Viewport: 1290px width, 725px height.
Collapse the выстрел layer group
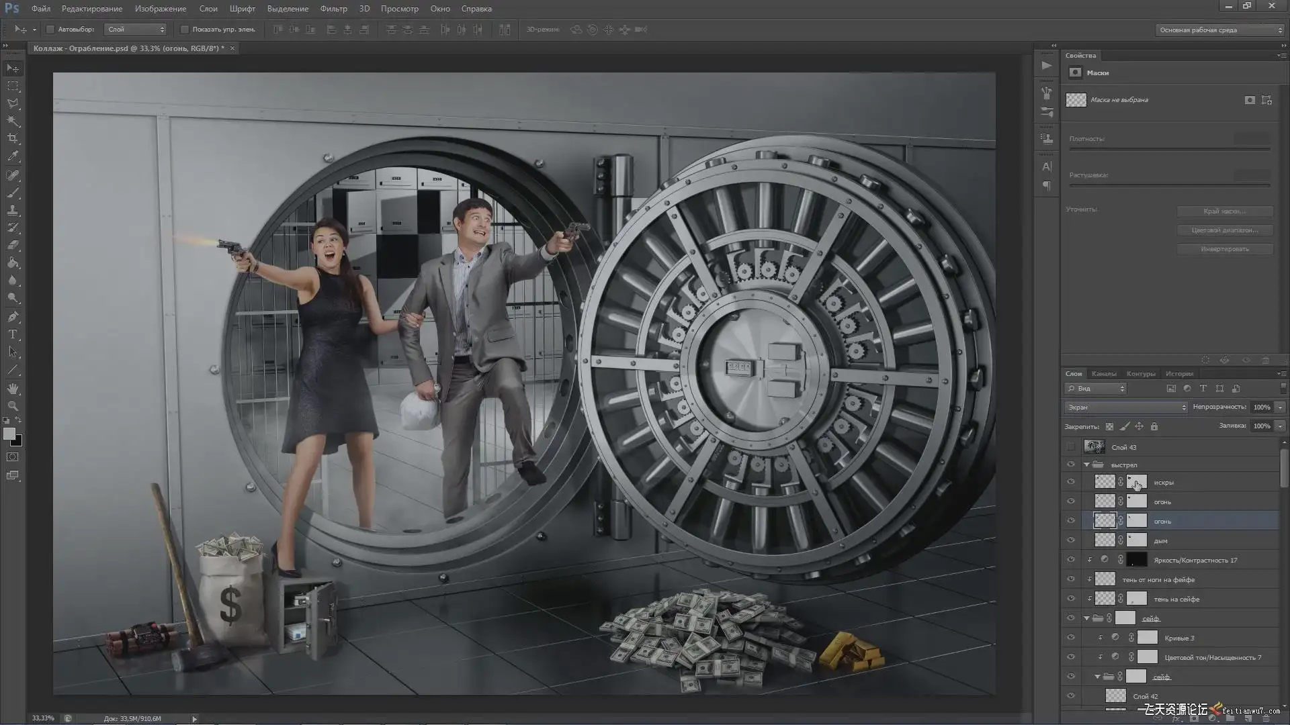point(1086,465)
